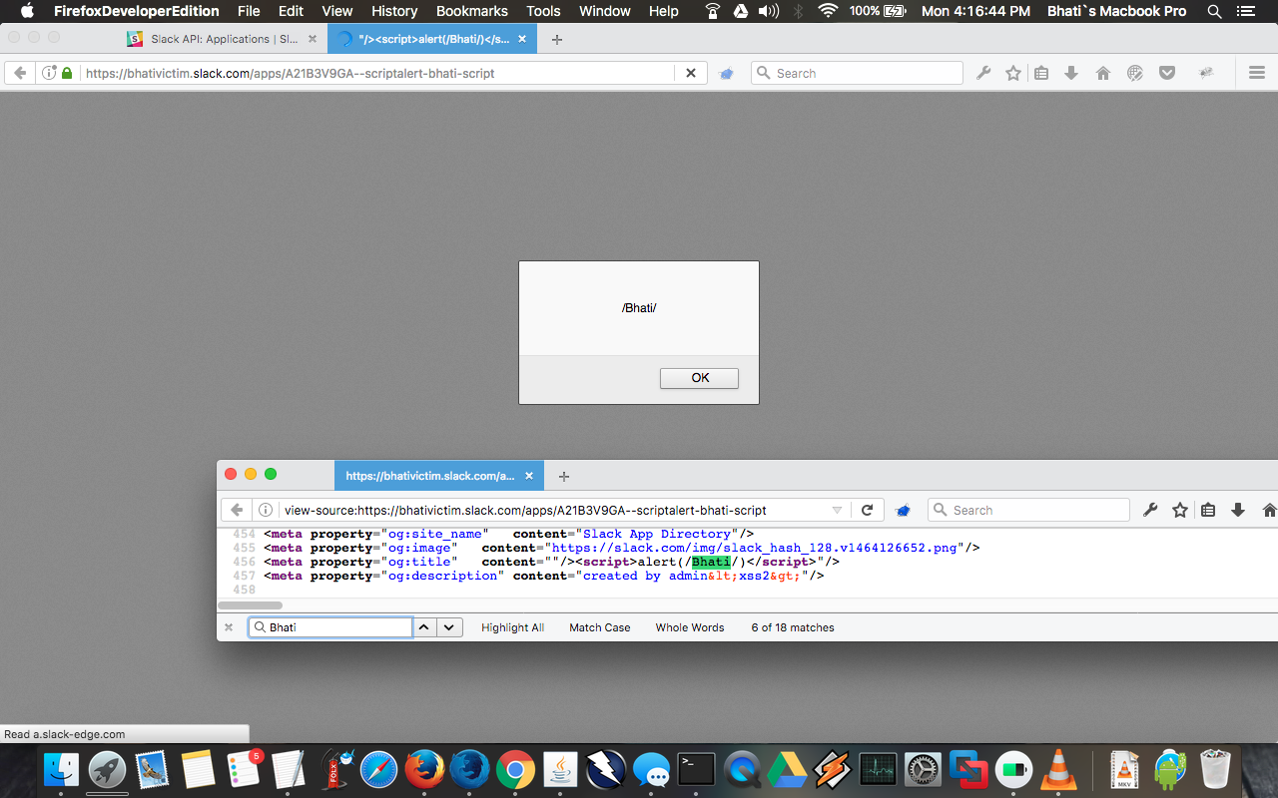Screen dimensions: 1278x798
Task: Go to Home page icon in main toolbar
Action: (x=1103, y=73)
